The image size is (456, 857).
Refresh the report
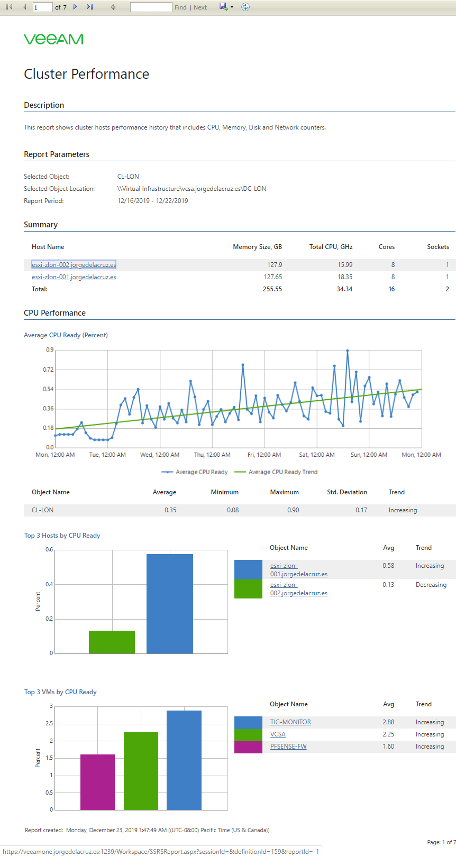point(245,7)
